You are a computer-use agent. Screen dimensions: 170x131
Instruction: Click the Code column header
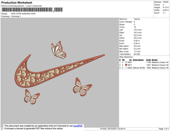[148, 60]
